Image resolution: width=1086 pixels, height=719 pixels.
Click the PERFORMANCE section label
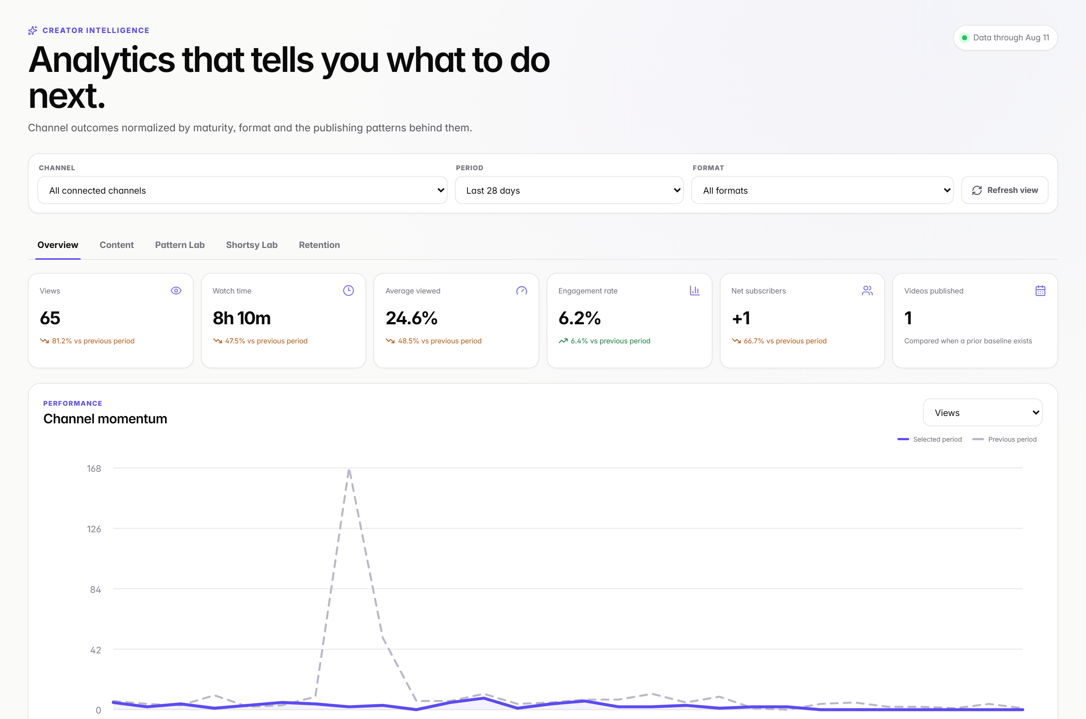[x=73, y=403]
